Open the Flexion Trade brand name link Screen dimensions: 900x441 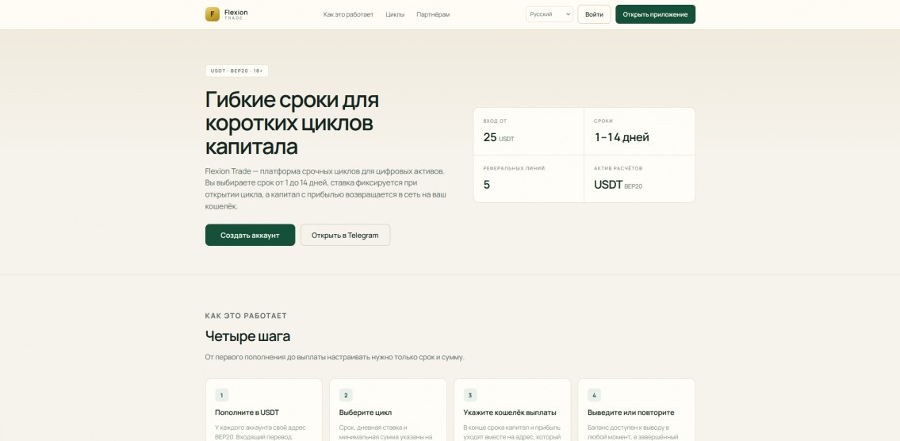[236, 14]
